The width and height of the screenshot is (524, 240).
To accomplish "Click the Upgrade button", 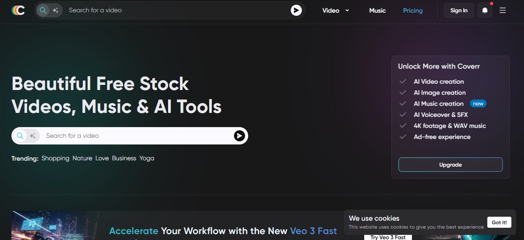I will pyautogui.click(x=451, y=165).
